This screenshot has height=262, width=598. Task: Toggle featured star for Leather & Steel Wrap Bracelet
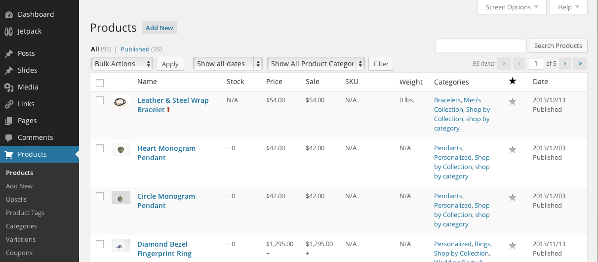[513, 101]
